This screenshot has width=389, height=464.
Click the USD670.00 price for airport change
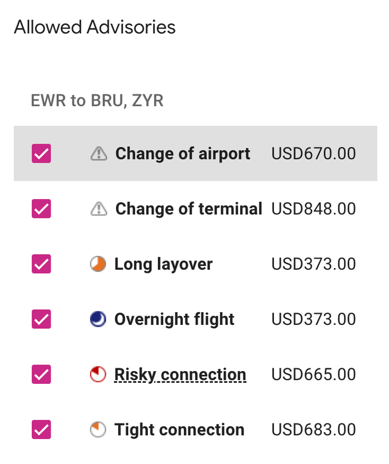tap(313, 154)
